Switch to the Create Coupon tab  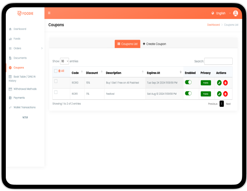pyautogui.click(x=154, y=44)
